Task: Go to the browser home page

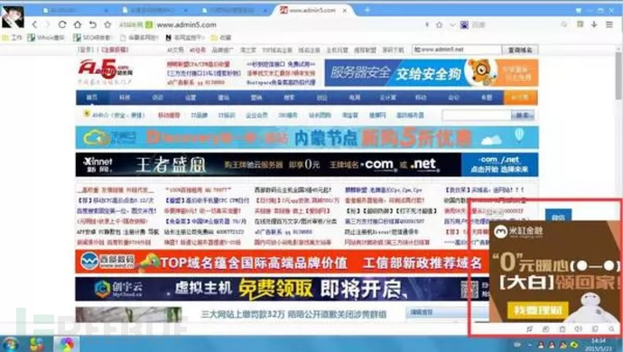Action: click(x=78, y=24)
